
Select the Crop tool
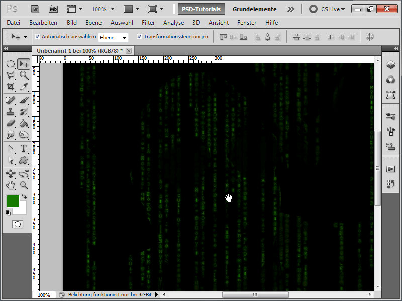(11, 86)
